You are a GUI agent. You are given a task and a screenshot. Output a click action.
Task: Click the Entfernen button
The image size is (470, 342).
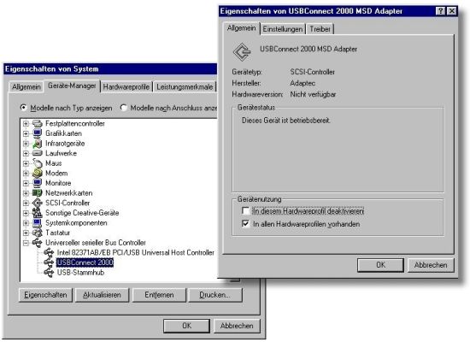pos(159,295)
